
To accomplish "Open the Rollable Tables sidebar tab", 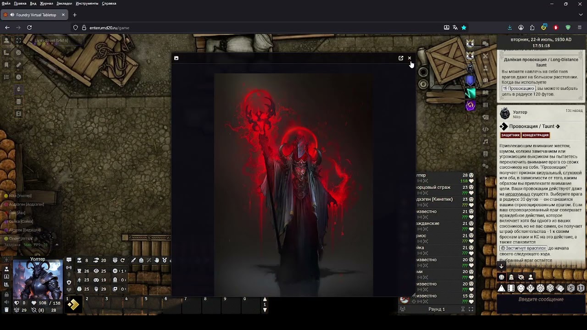I will click(486, 105).
